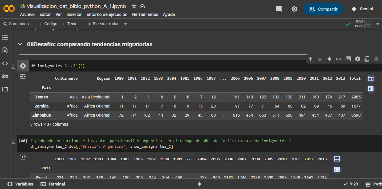Screen dimensions: 382x189
Task: Open the files folder panel
Action: (5, 89)
